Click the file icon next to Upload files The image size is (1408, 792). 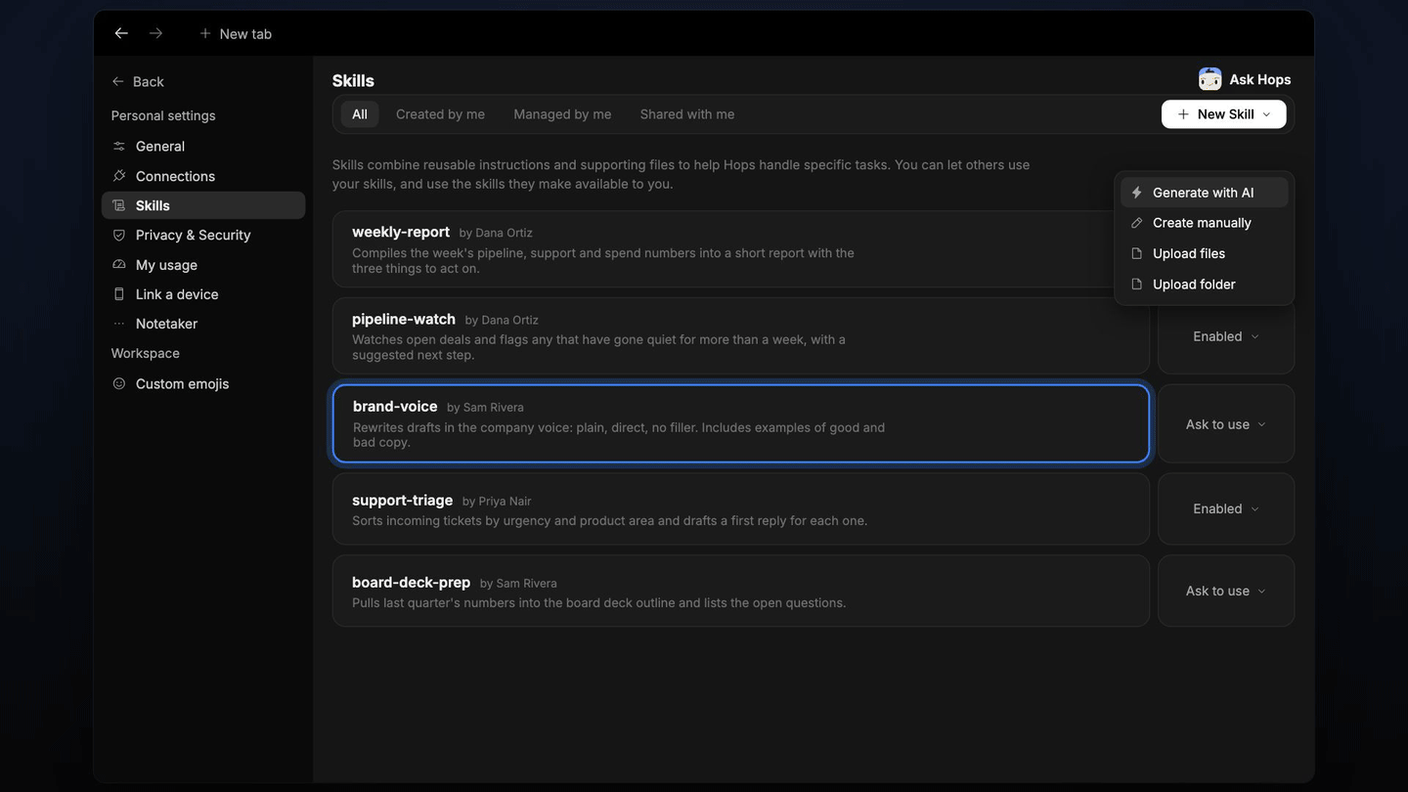(1136, 253)
